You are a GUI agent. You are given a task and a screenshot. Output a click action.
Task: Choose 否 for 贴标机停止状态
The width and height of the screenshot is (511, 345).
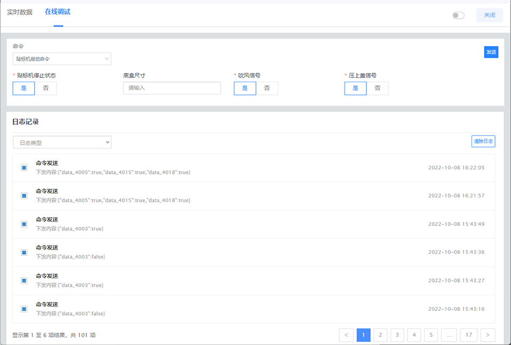click(x=46, y=88)
